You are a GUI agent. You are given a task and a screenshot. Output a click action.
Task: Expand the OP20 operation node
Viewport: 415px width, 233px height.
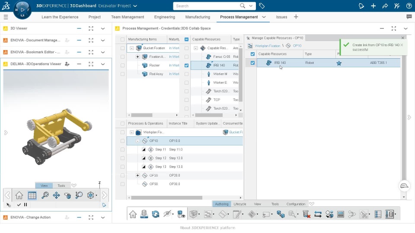(137, 176)
